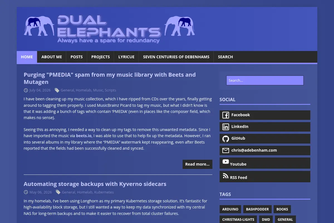334x223 pixels.
Task: Click the GitHub octocat icon
Action: coord(226,139)
